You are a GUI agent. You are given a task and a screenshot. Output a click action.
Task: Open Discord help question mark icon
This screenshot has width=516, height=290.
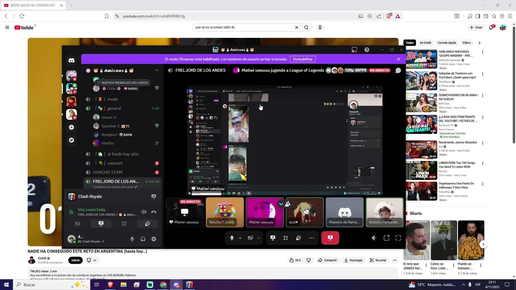click(366, 50)
